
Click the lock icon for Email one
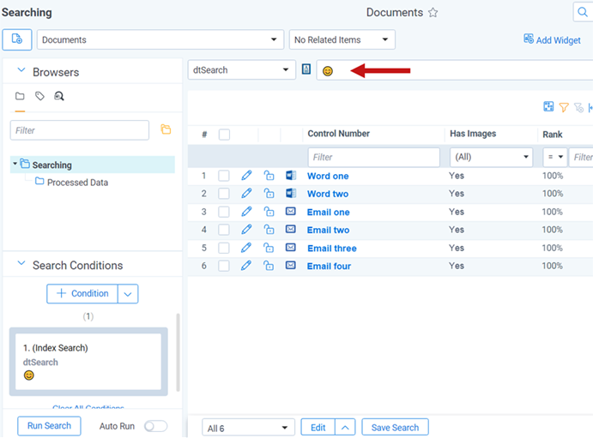point(269,211)
